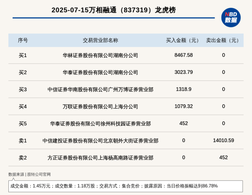Viewport: 252px width, 195px height.
Task: Select 华泰证券股份有限公司湖南分公司 cell
Action: coord(101,72)
